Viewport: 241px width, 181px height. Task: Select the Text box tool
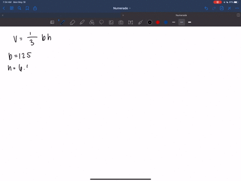tap(131, 22)
